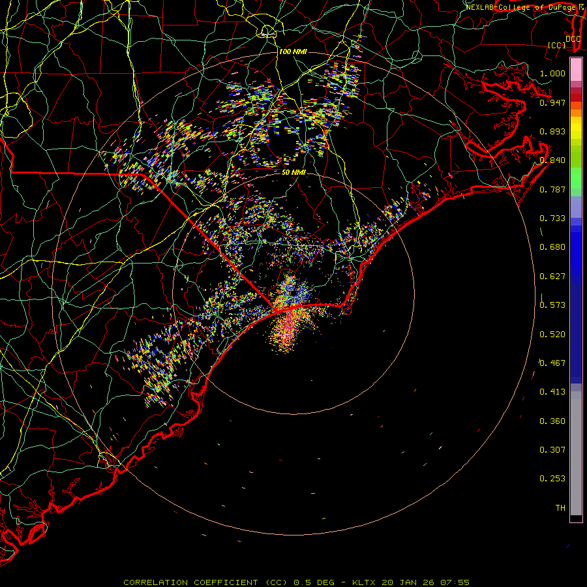Screen dimensions: 587x587
Task: Click the "CORRELATION COEFFICIENT" caption text
Action: tap(190, 582)
